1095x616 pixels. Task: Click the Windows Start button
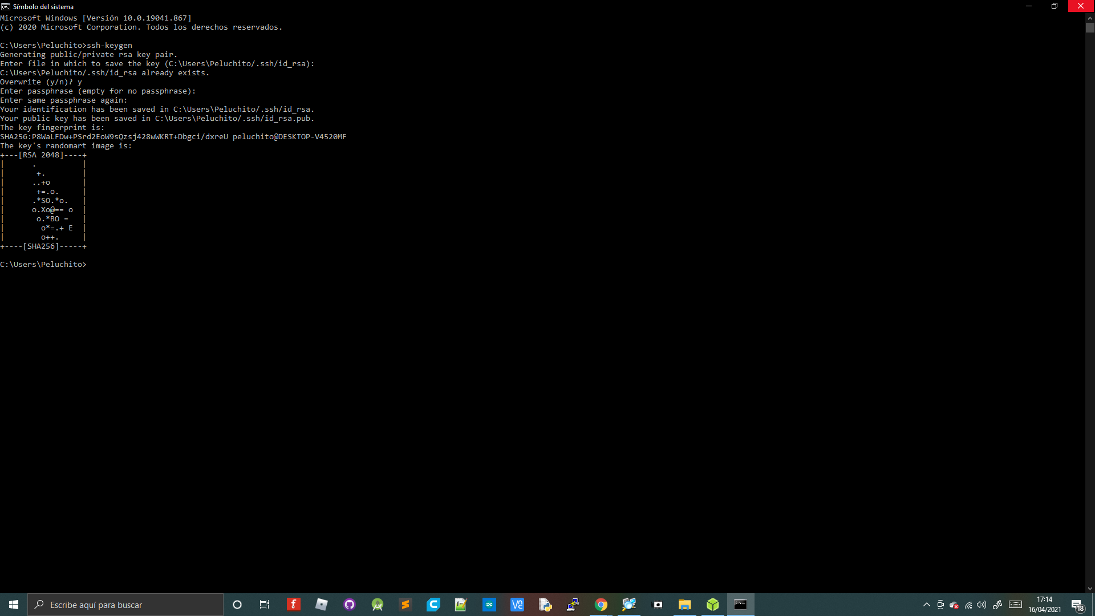(x=14, y=605)
